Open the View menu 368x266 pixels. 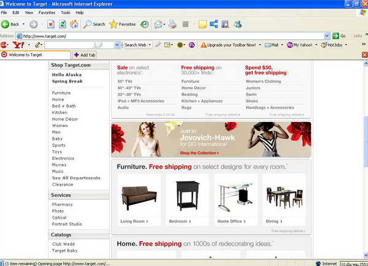click(x=29, y=13)
